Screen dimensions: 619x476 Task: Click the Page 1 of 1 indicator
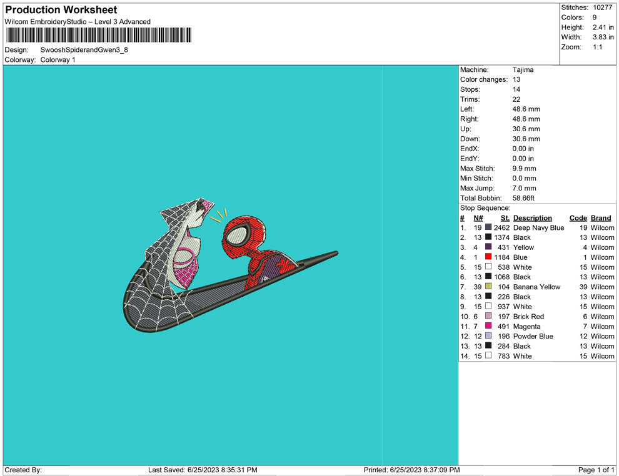point(596,470)
